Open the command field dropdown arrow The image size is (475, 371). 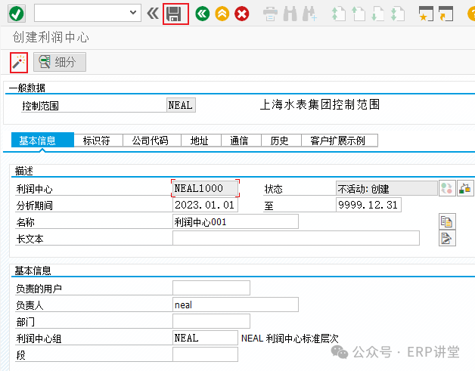(134, 13)
